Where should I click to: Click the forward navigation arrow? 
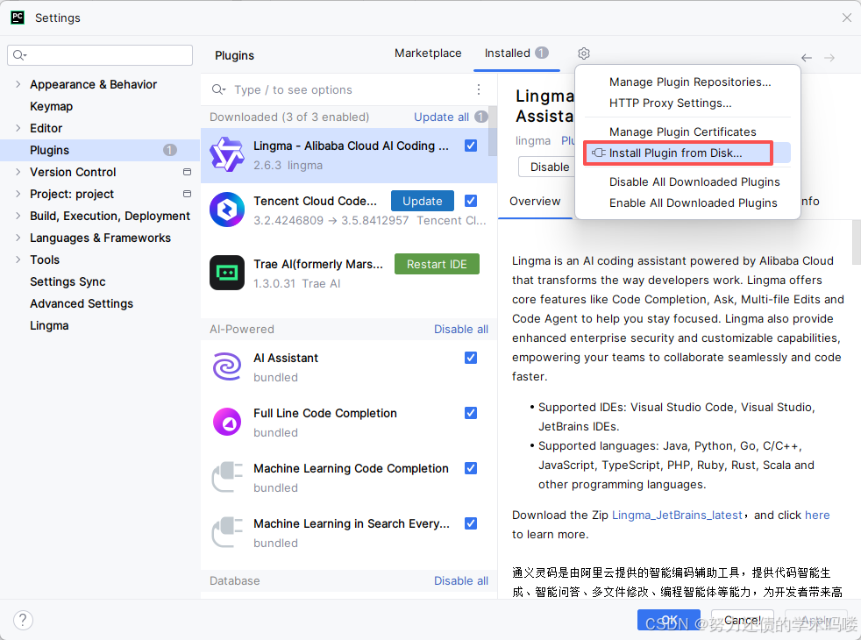tap(829, 58)
